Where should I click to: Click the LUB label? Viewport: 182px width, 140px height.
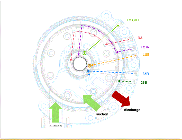coord(146,55)
